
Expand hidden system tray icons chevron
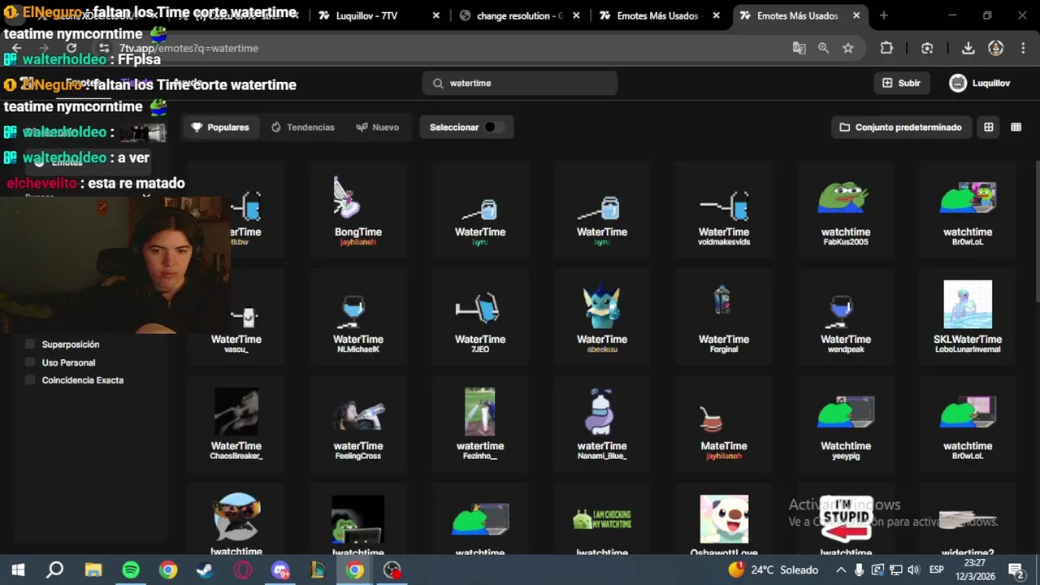(x=841, y=570)
